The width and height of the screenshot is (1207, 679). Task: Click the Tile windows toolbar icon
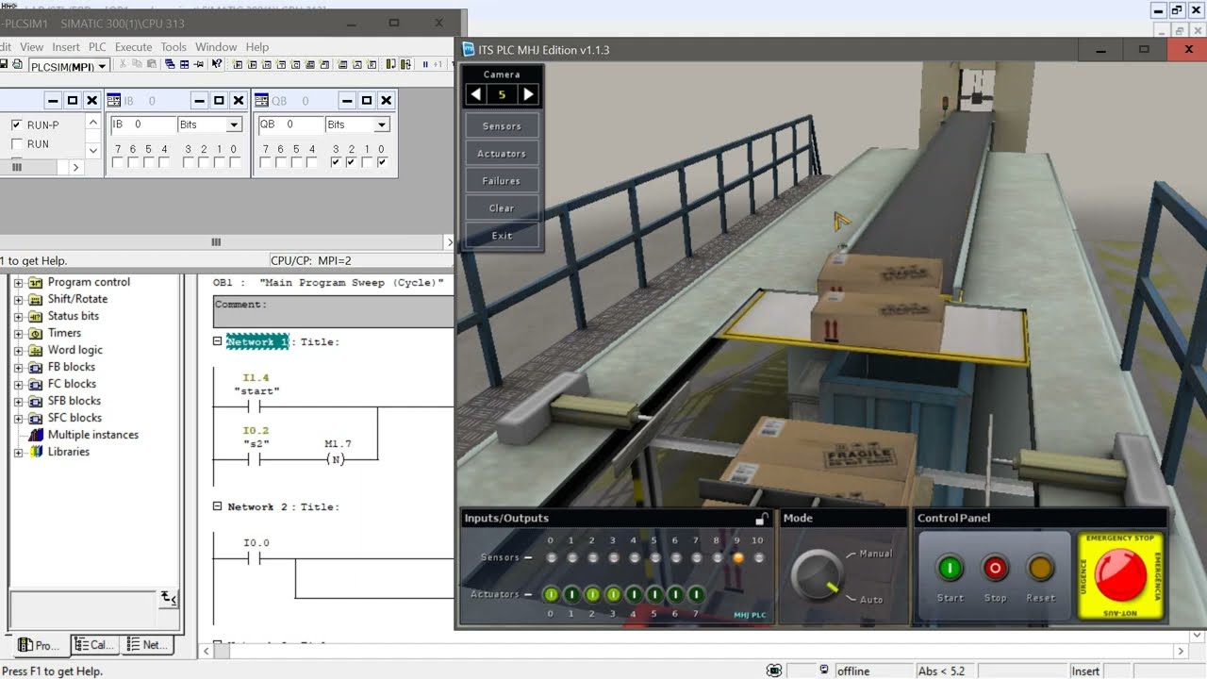[x=184, y=64]
